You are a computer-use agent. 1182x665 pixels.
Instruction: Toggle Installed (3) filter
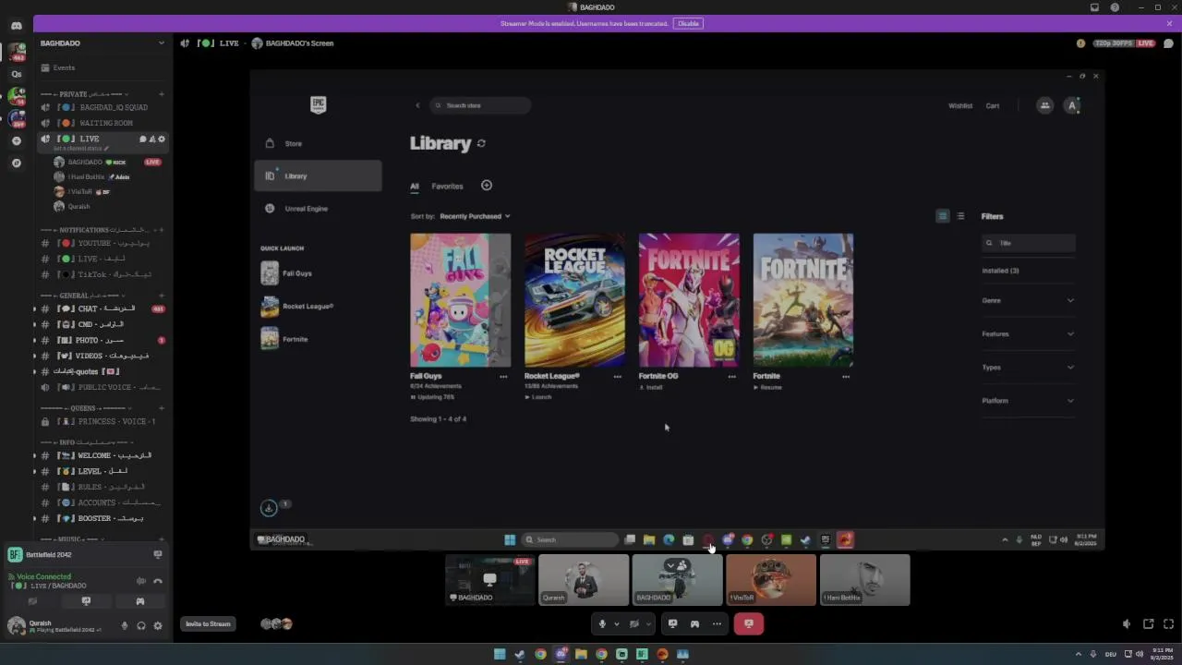[1000, 271]
